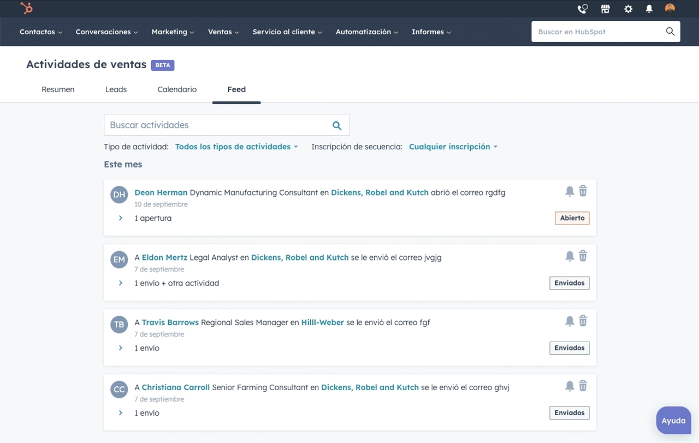Viewport: 699px width, 443px height.
Task: Click the TB avatar circle
Action: [119, 324]
